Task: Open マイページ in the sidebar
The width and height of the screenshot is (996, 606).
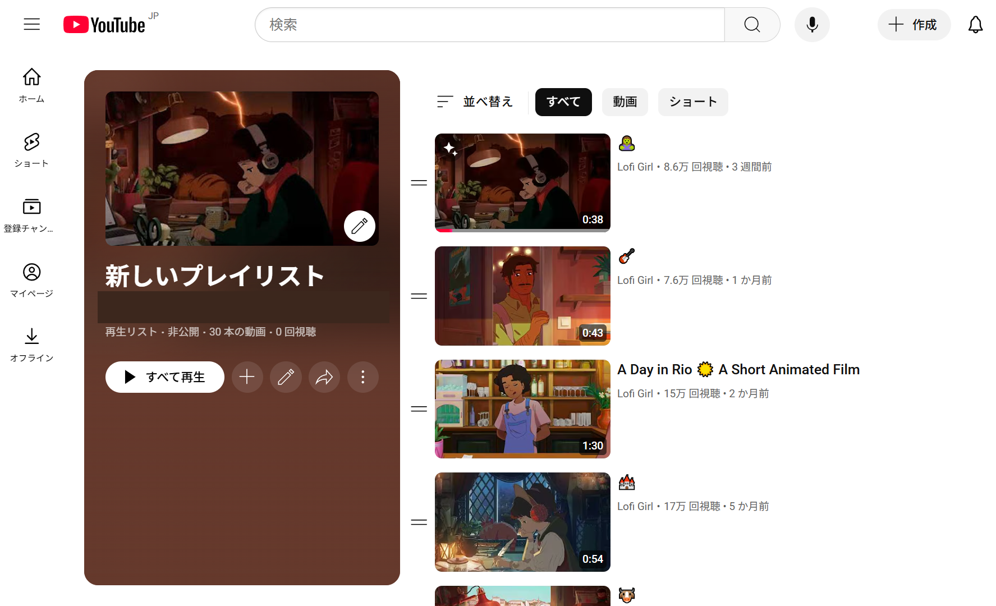Action: pyautogui.click(x=31, y=280)
